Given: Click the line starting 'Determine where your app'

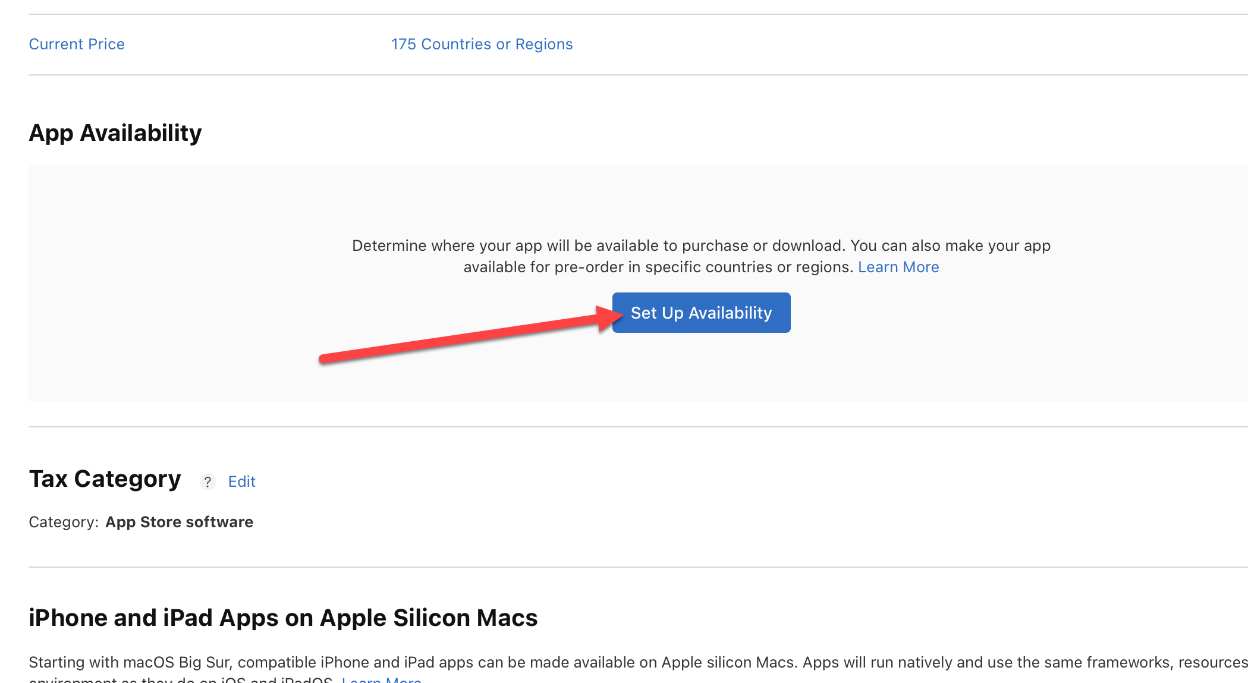Looking at the screenshot, I should coord(701,246).
